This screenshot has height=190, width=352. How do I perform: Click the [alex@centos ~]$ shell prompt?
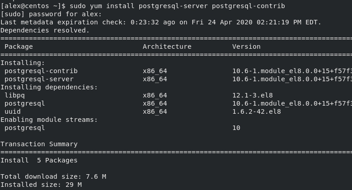(x=33, y=6)
